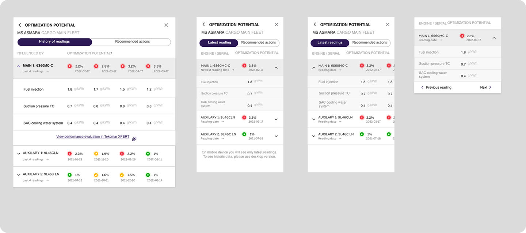
Task: Click the red 3.2% icon dated 2022-04-17
Action: coord(122,66)
